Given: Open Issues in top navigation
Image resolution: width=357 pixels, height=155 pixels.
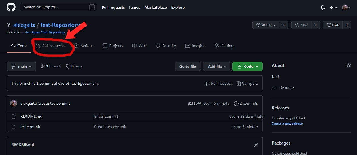Looking at the screenshot, I should point(135,8).
